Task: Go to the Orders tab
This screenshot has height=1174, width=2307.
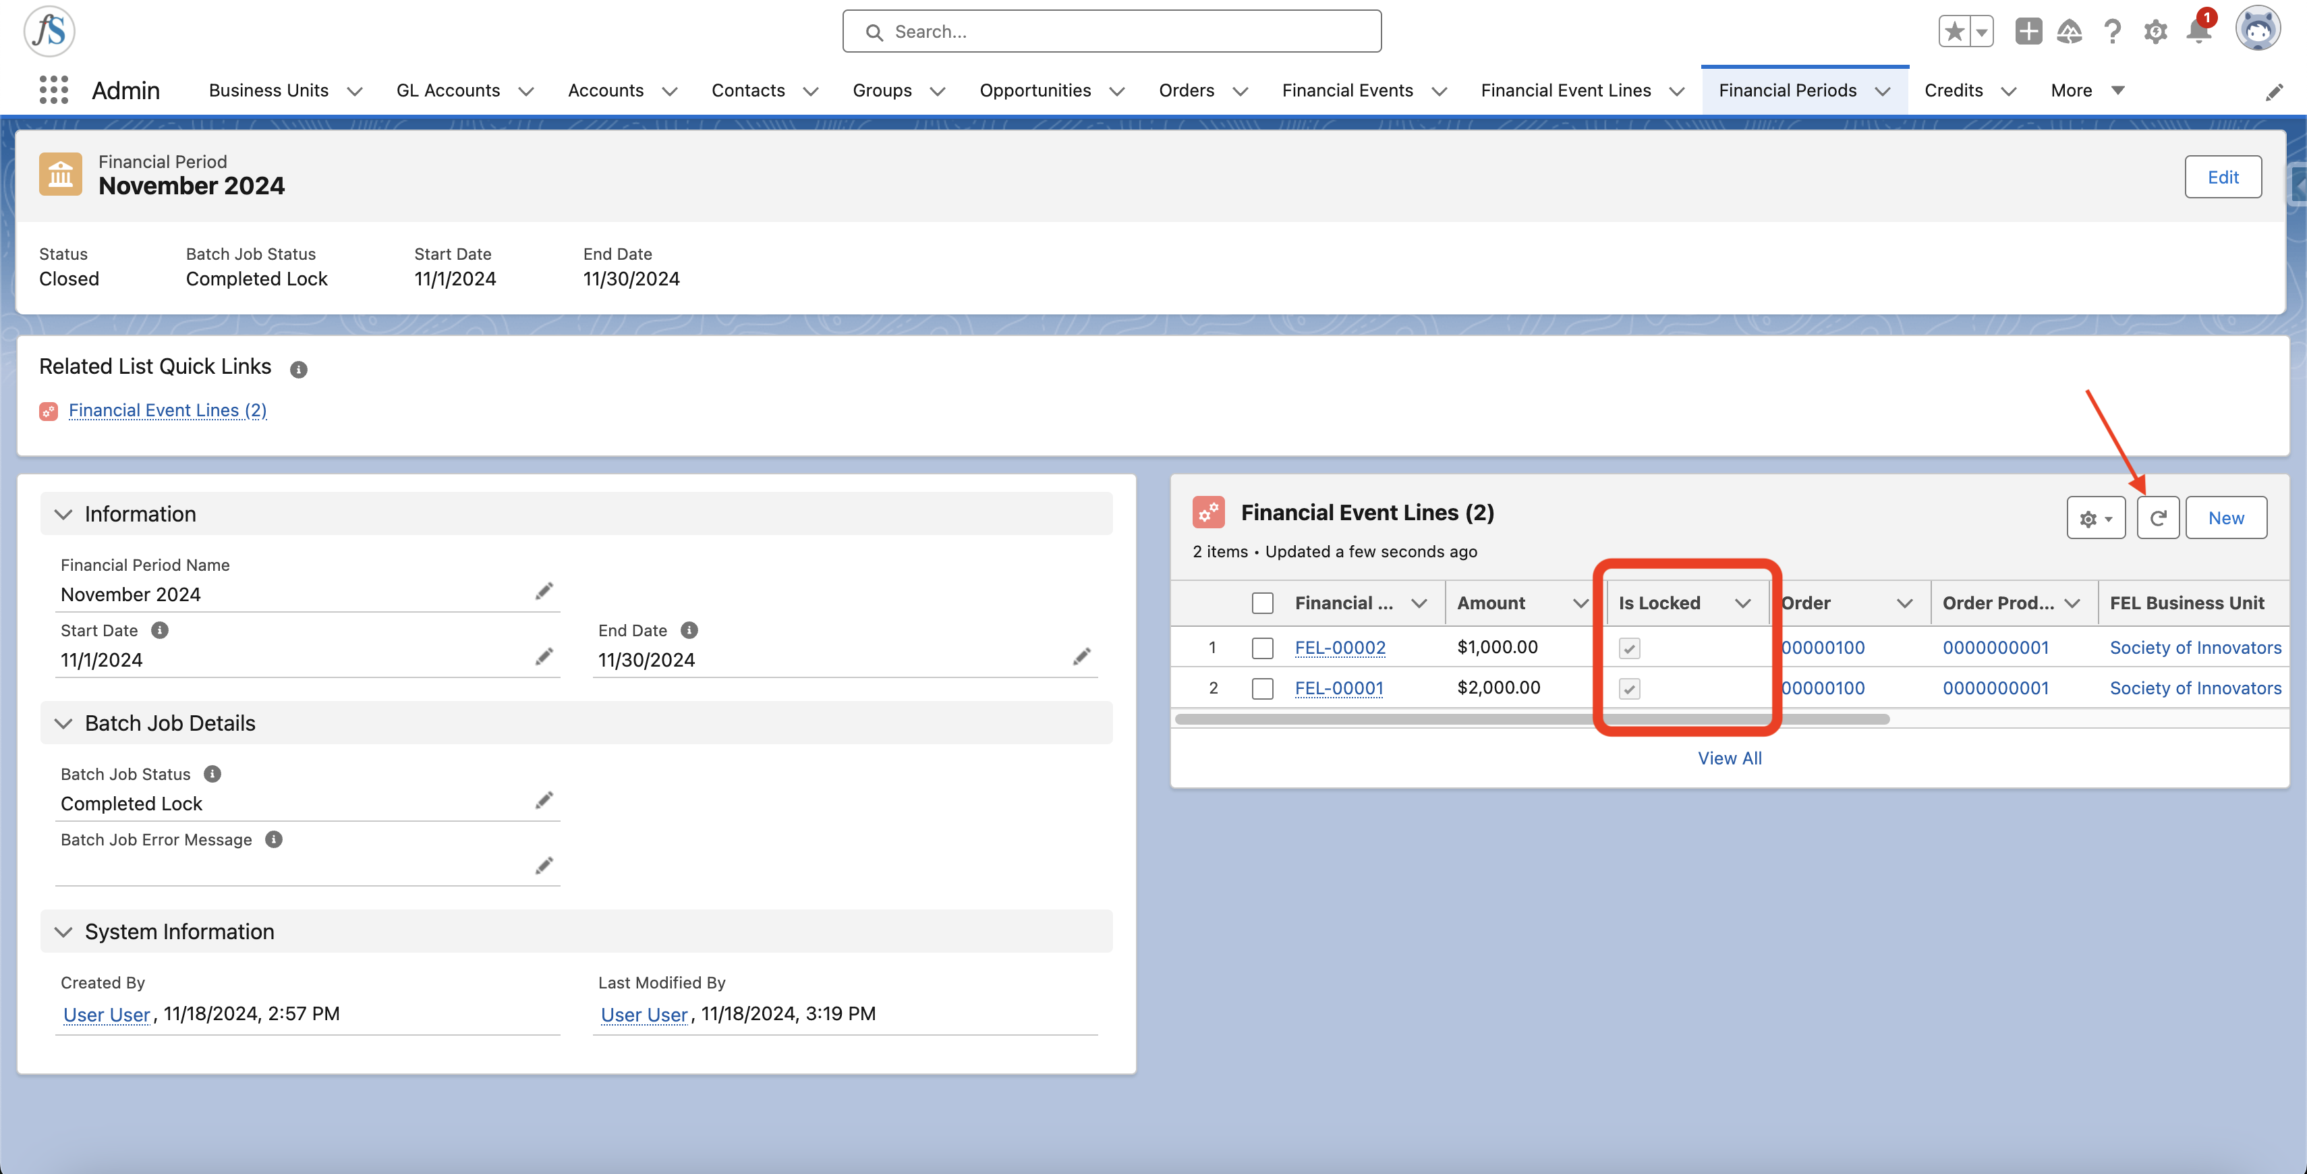Action: coord(1186,90)
